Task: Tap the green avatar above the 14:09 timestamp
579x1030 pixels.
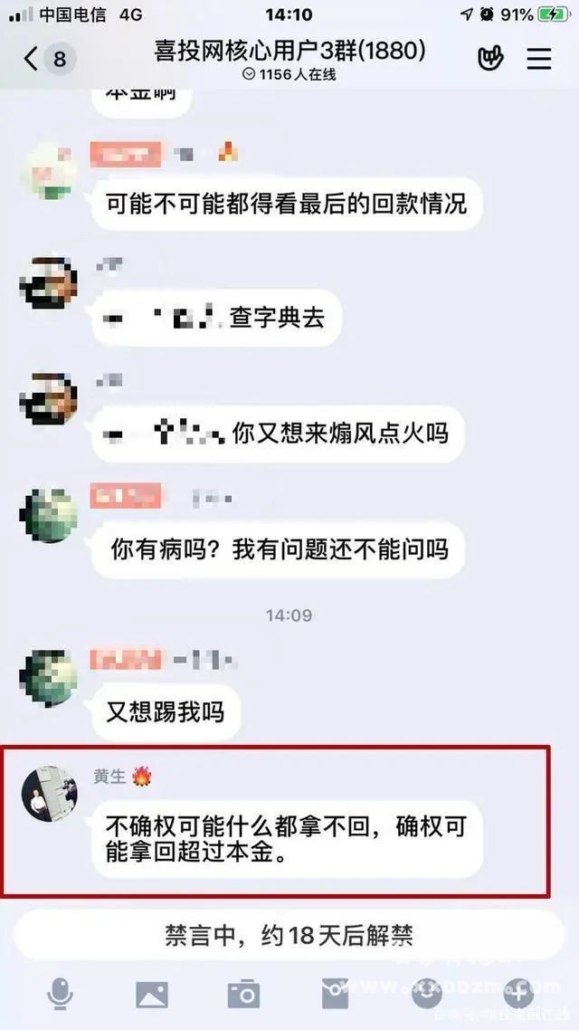Action: click(49, 516)
